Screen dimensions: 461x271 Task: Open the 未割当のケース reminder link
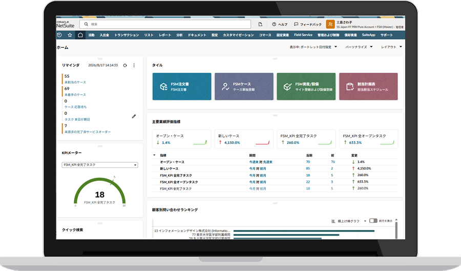pyautogui.click(x=75, y=82)
